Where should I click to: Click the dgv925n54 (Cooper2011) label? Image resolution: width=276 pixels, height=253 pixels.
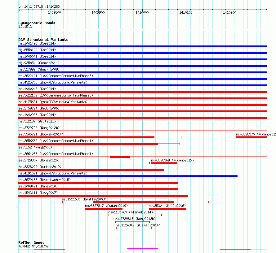pos(39,63)
